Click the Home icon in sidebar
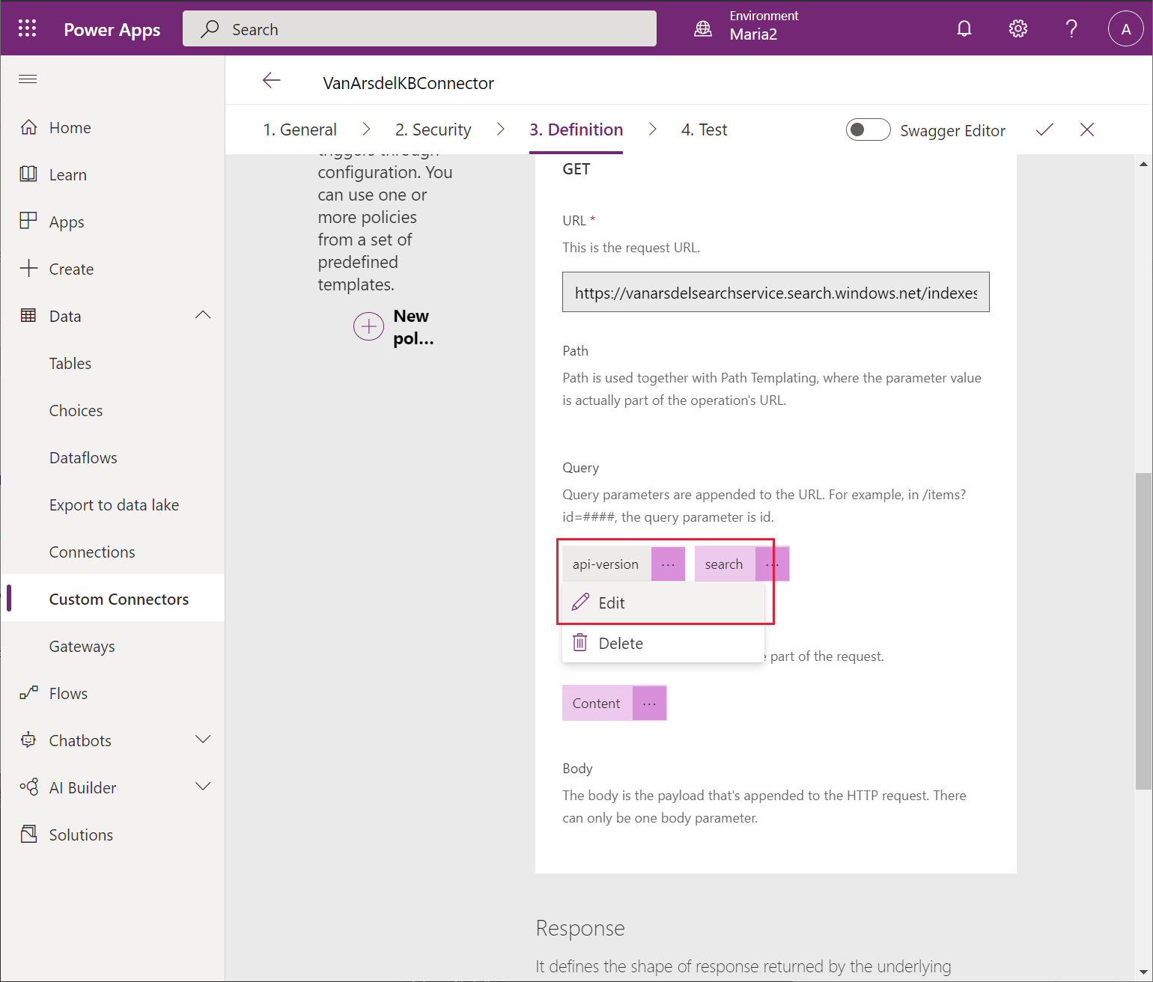The image size is (1153, 982). pyautogui.click(x=28, y=127)
